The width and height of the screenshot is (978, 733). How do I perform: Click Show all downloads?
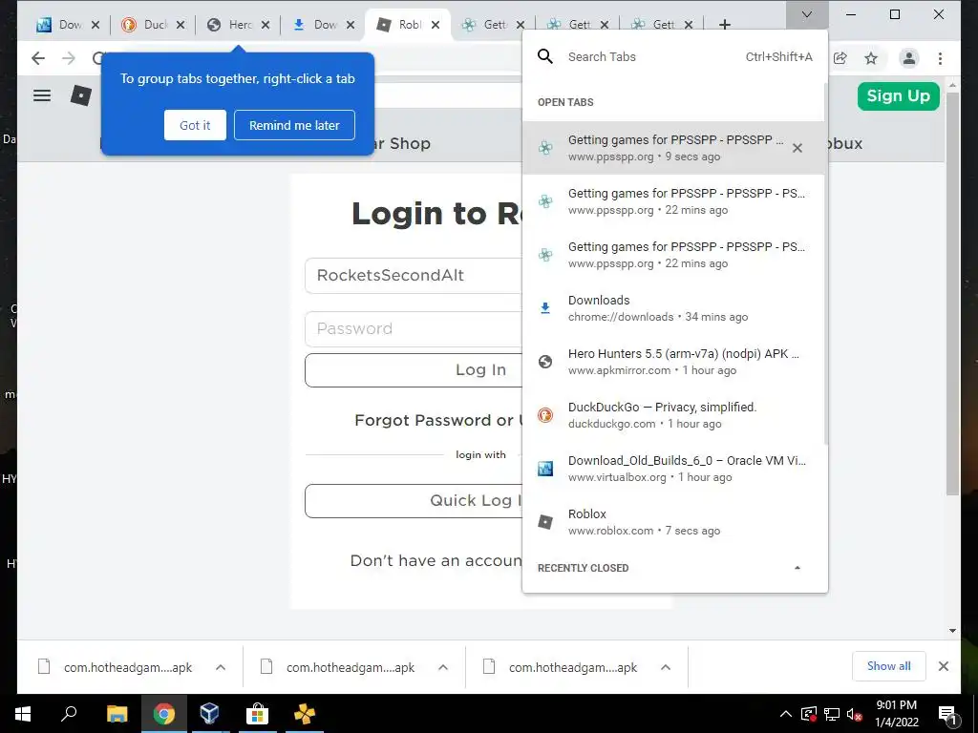[x=889, y=666]
